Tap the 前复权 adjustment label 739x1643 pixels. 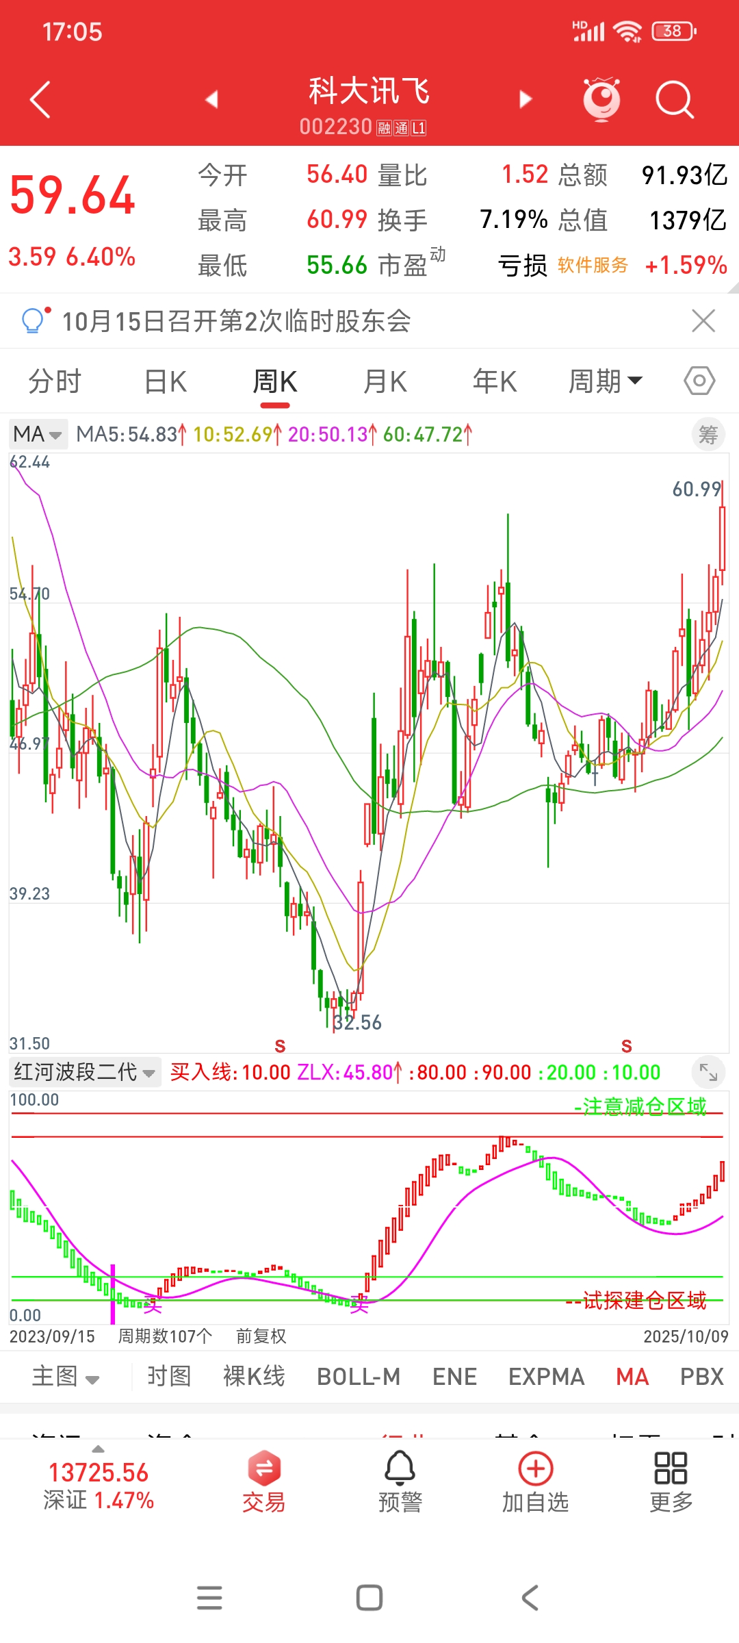click(261, 1336)
